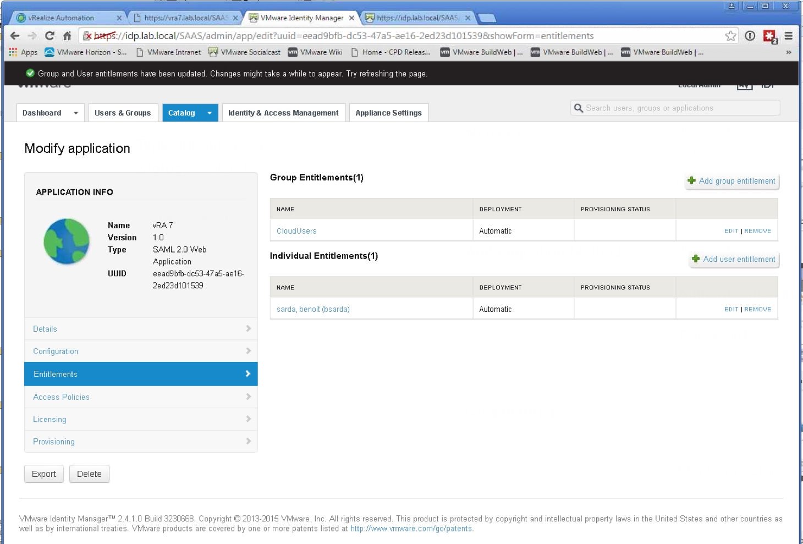Viewport: 803px width, 544px height.
Task: Click the circular extension icon beside star
Action: tap(750, 36)
